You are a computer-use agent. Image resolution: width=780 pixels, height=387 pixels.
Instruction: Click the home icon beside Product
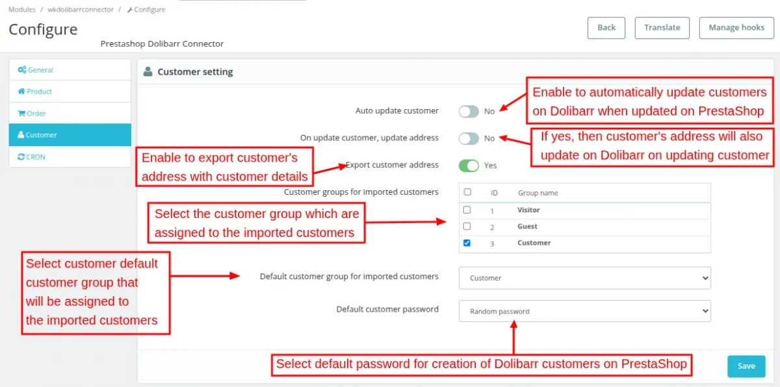(21, 92)
